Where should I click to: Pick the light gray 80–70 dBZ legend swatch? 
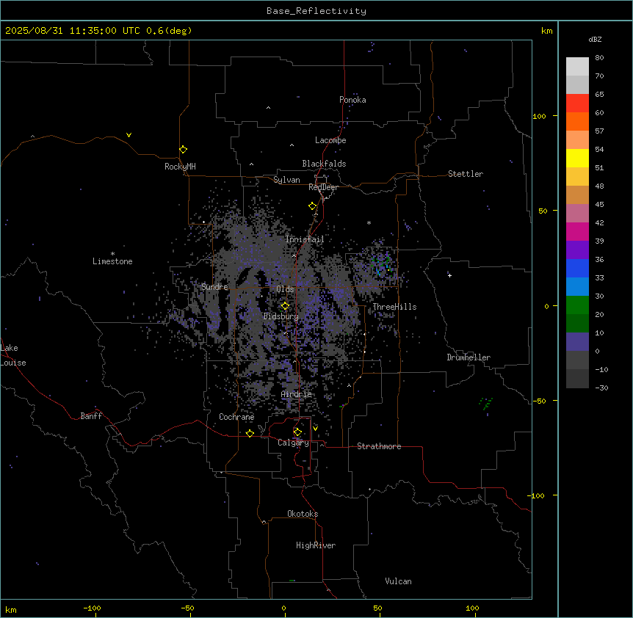click(577, 67)
